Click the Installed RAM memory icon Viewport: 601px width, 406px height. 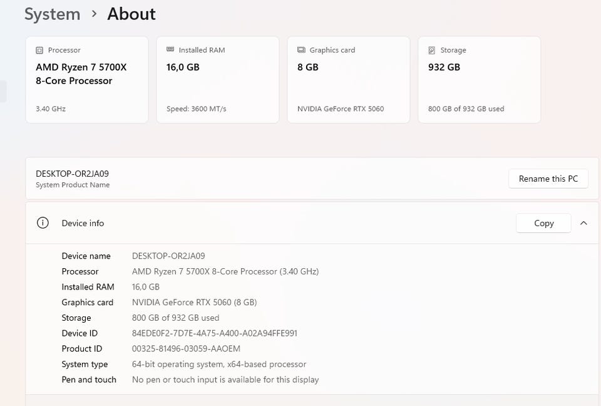click(x=170, y=49)
